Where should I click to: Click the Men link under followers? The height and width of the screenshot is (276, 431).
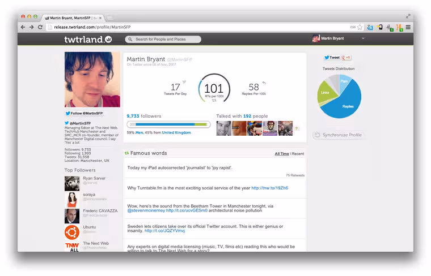140,133
